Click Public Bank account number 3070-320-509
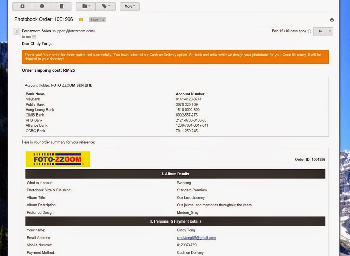This screenshot has width=350, height=256. click(x=187, y=105)
